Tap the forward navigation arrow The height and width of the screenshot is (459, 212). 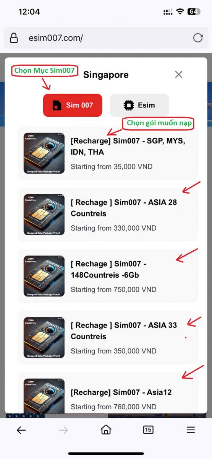(x=63, y=430)
